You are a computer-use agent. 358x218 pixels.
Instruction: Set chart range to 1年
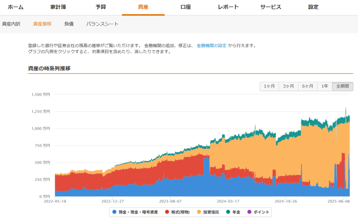[x=325, y=86]
